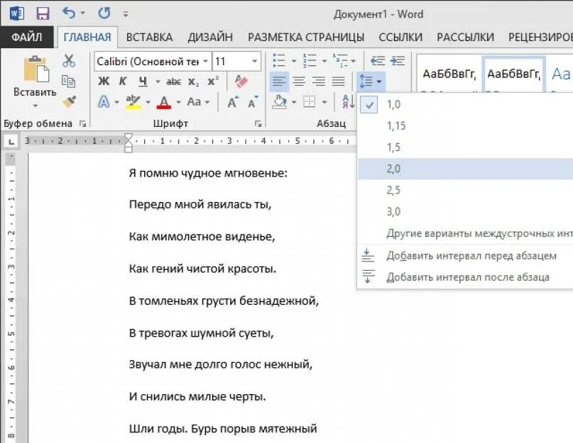The image size is (573, 443).
Task: Switch to the ДИЗАЙН tab
Action: click(x=210, y=37)
